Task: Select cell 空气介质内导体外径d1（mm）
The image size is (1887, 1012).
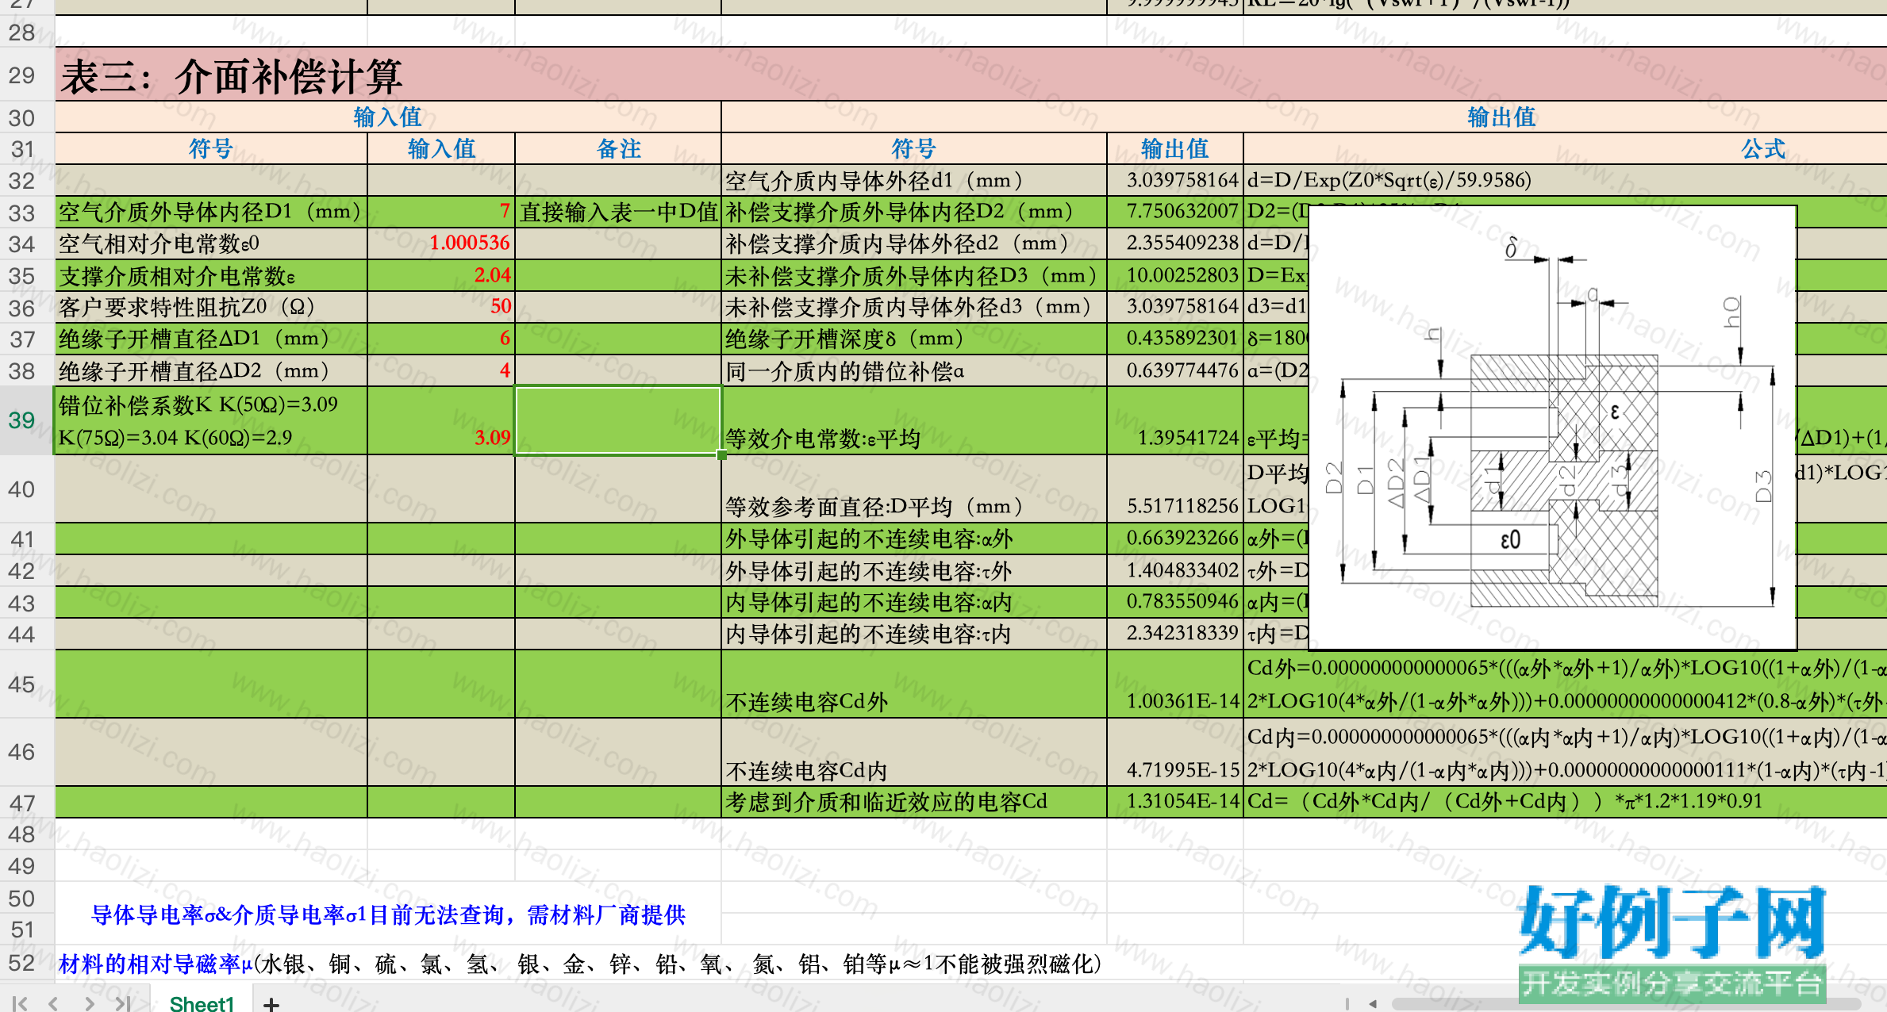Action: click(x=914, y=181)
